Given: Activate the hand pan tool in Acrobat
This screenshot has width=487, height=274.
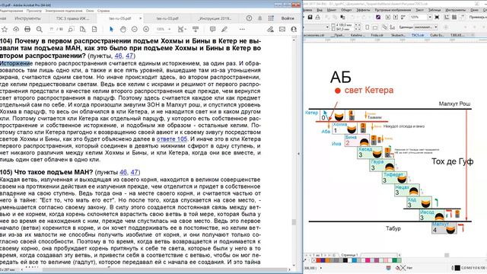Looking at the screenshot, I should click(x=123, y=29).
